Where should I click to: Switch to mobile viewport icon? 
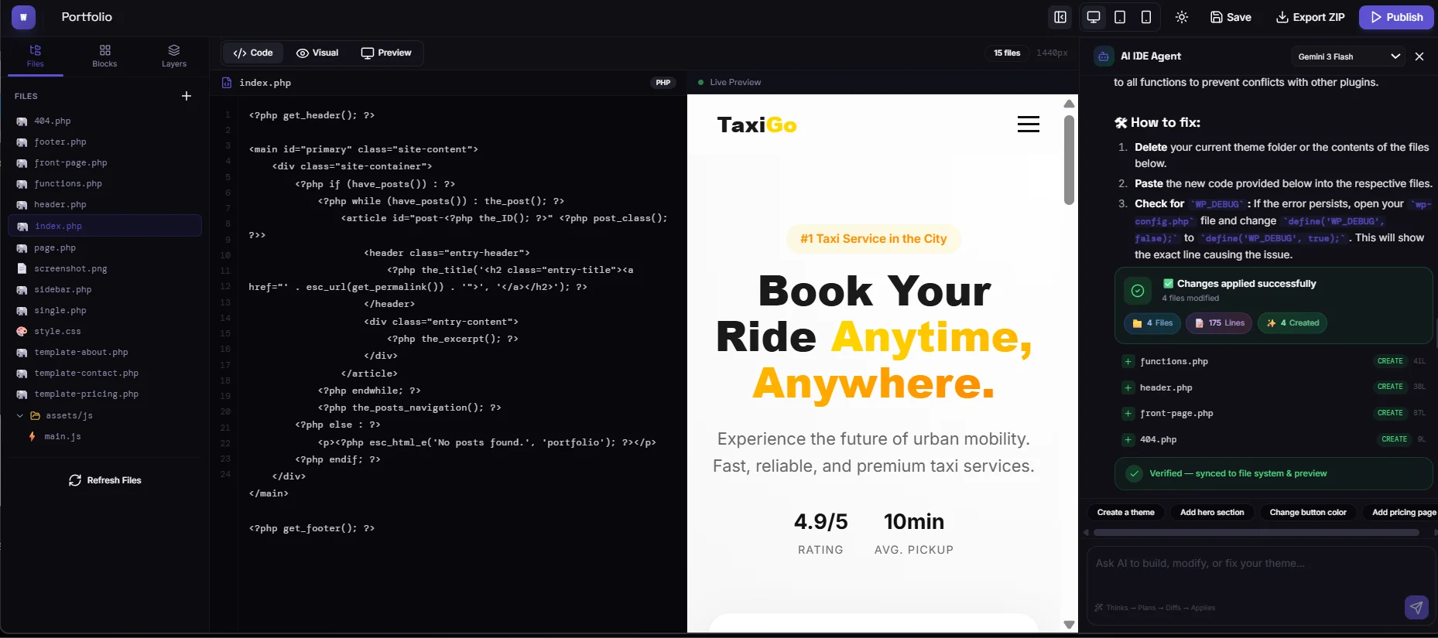click(x=1146, y=17)
